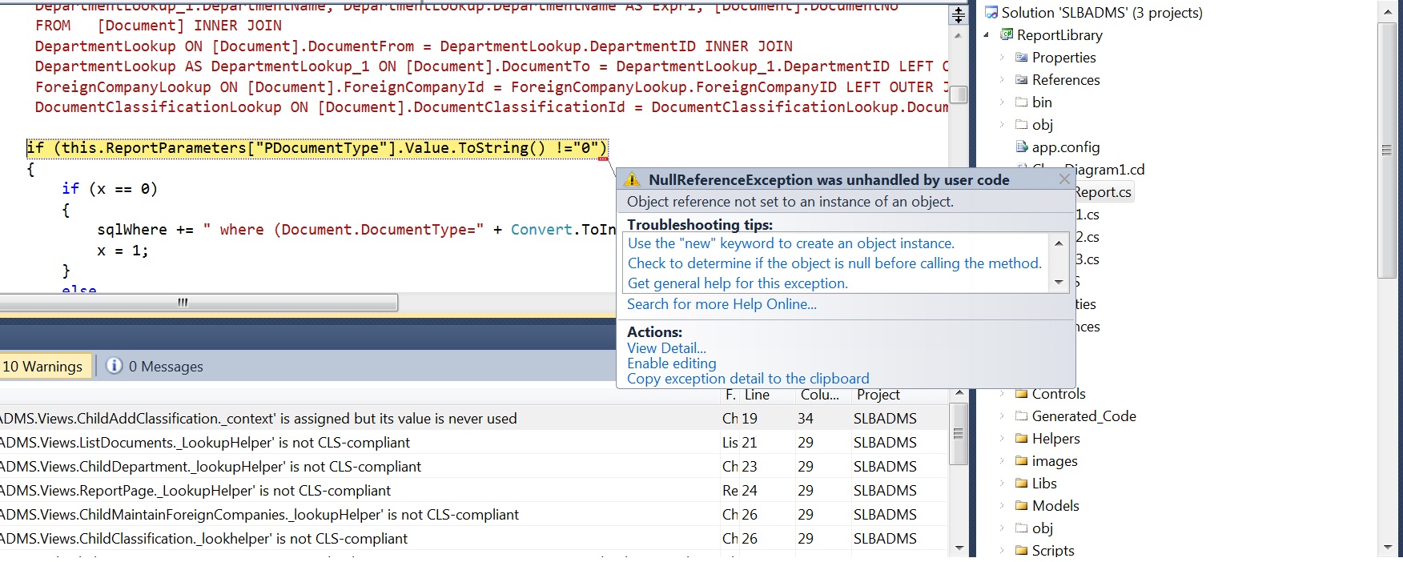This screenshot has height=562, width=1403.
Task: Click the code editor horizontal scrollbar thumb
Action: [x=198, y=303]
